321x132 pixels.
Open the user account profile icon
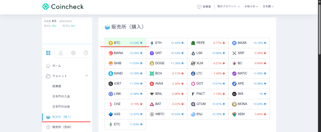61,53
